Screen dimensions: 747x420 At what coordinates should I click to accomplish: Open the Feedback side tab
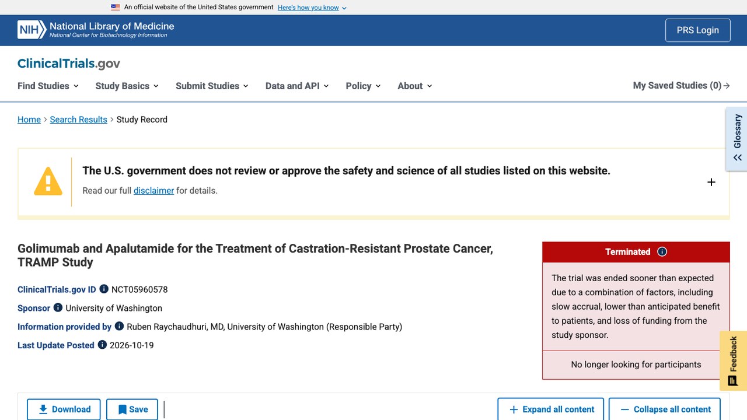point(734,360)
